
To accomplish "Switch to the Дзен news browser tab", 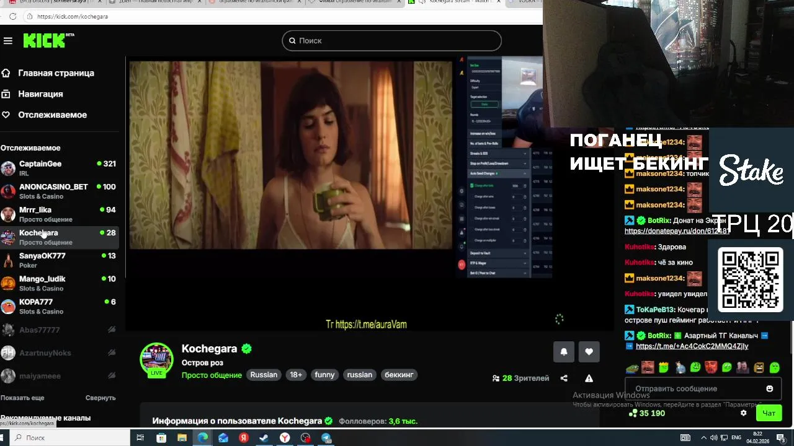I will click(155, 2).
